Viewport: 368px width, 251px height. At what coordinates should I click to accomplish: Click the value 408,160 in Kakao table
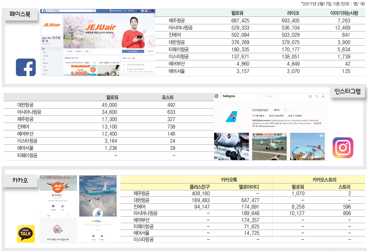tap(201, 194)
